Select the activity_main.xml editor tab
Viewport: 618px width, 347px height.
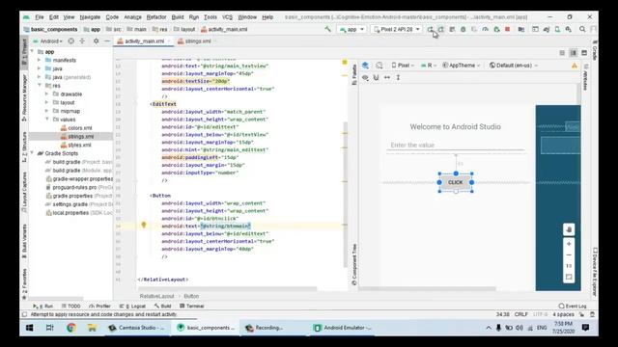pos(144,40)
